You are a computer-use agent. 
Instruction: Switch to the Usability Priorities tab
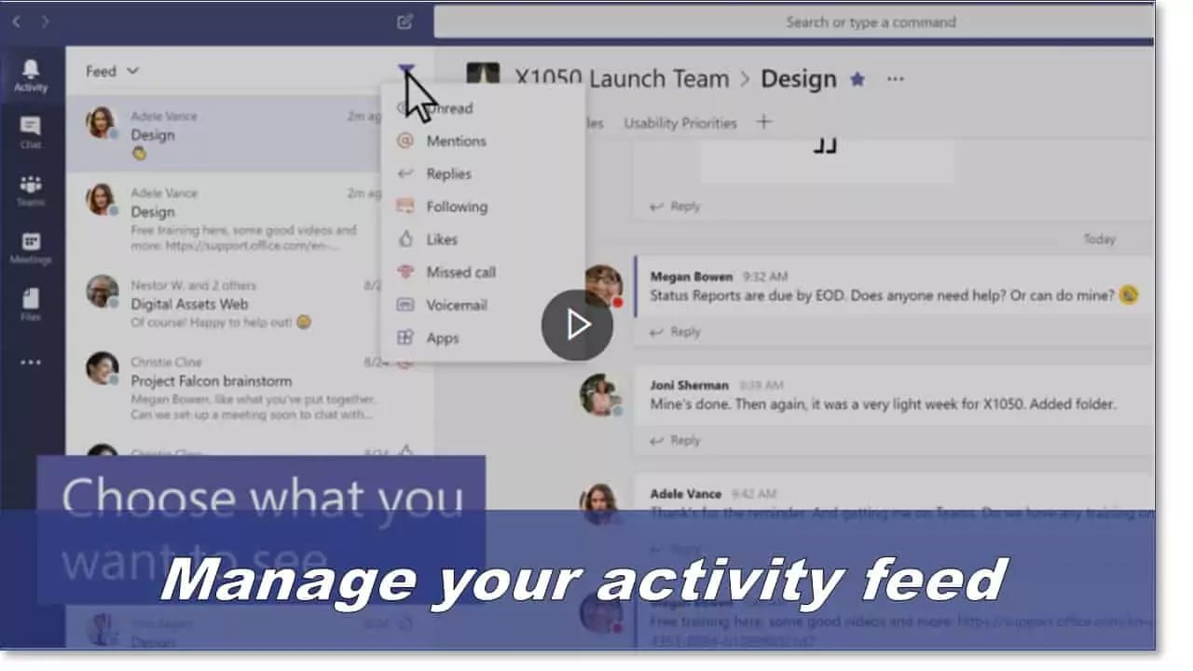coord(679,123)
